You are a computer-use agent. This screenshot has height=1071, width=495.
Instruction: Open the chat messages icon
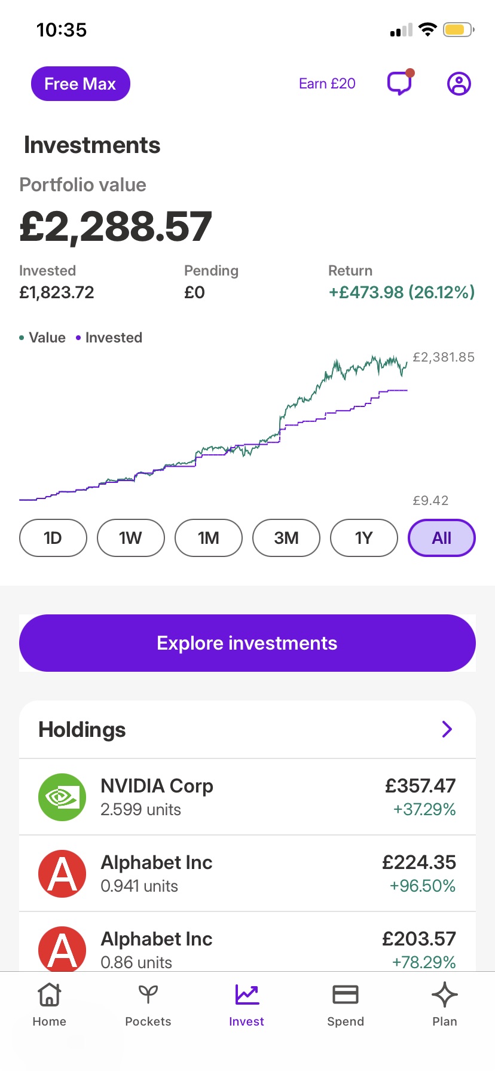(400, 83)
